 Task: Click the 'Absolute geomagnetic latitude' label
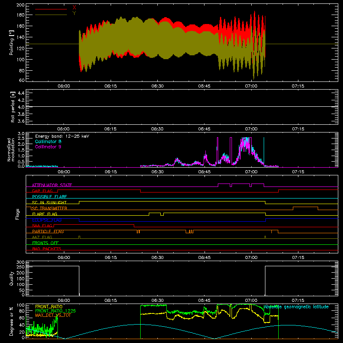point(296,307)
